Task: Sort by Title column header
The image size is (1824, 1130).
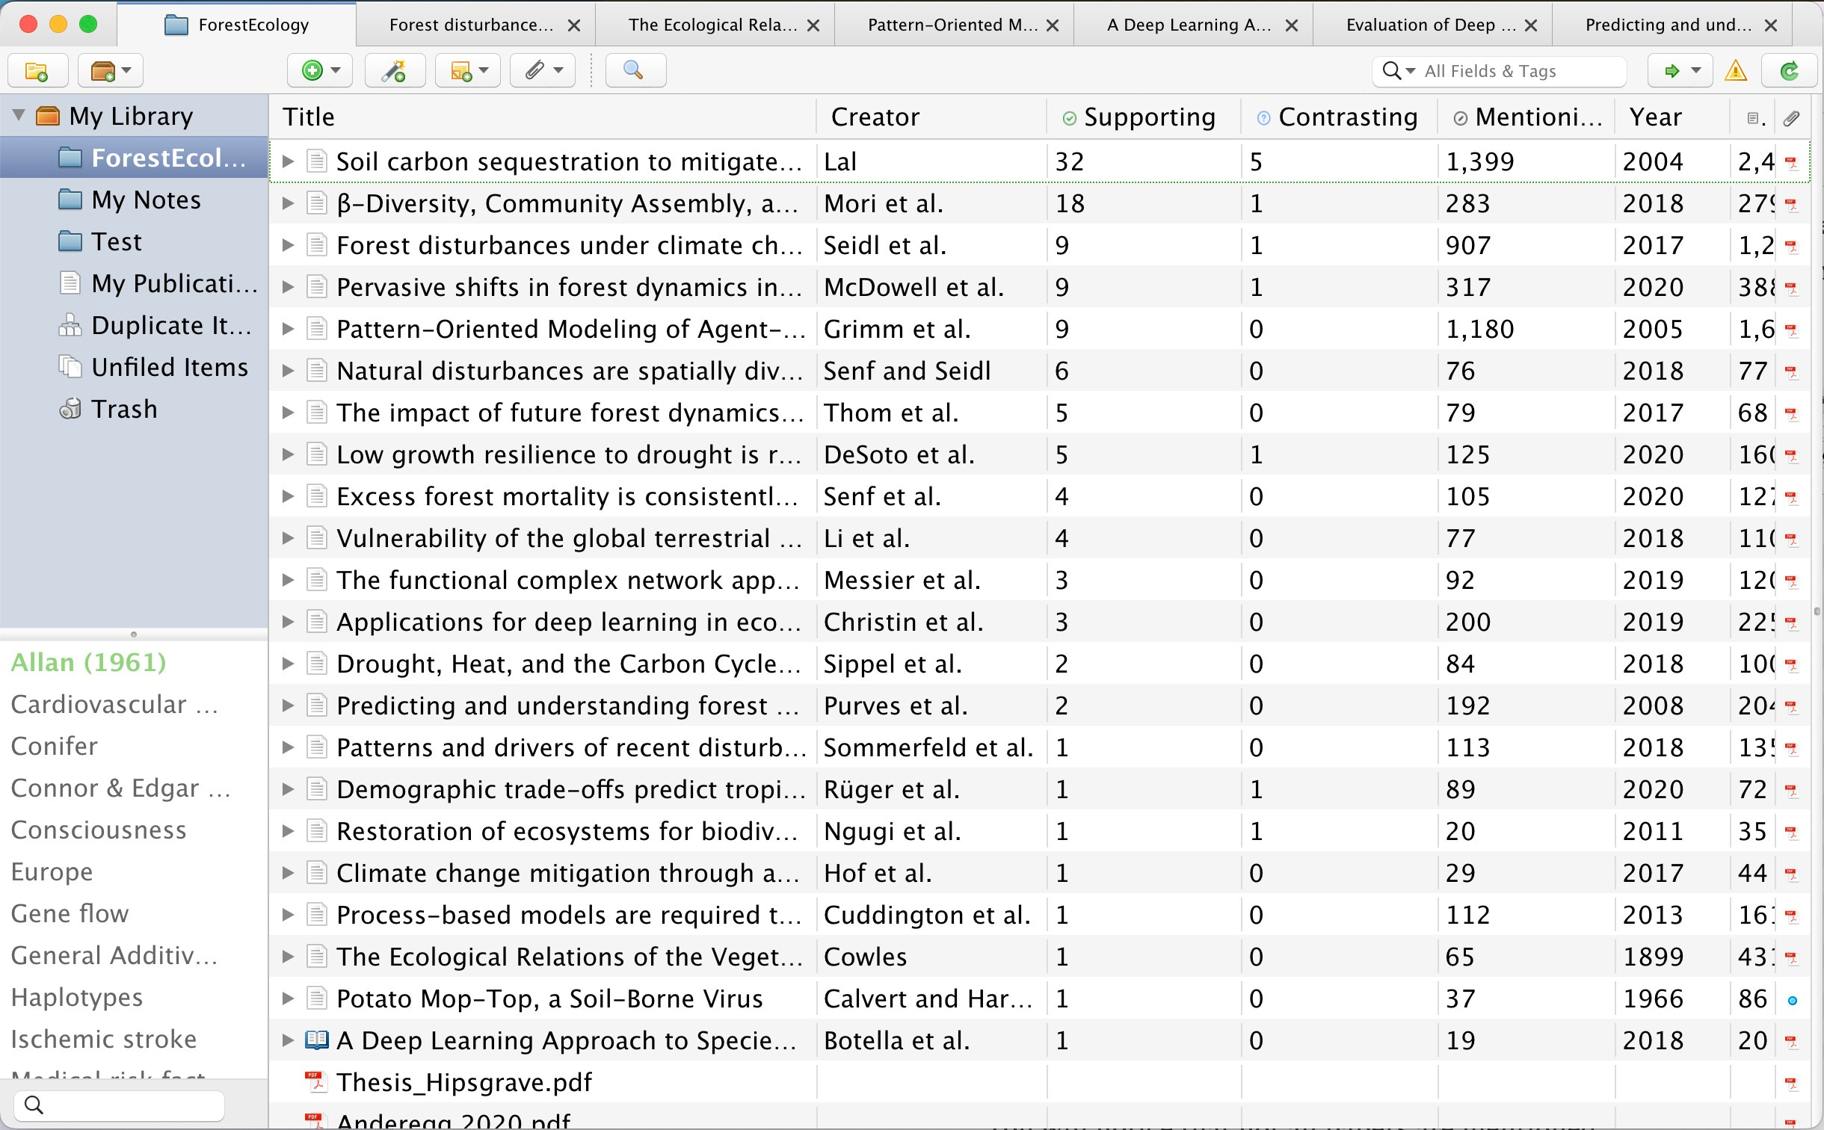Action: (x=543, y=117)
